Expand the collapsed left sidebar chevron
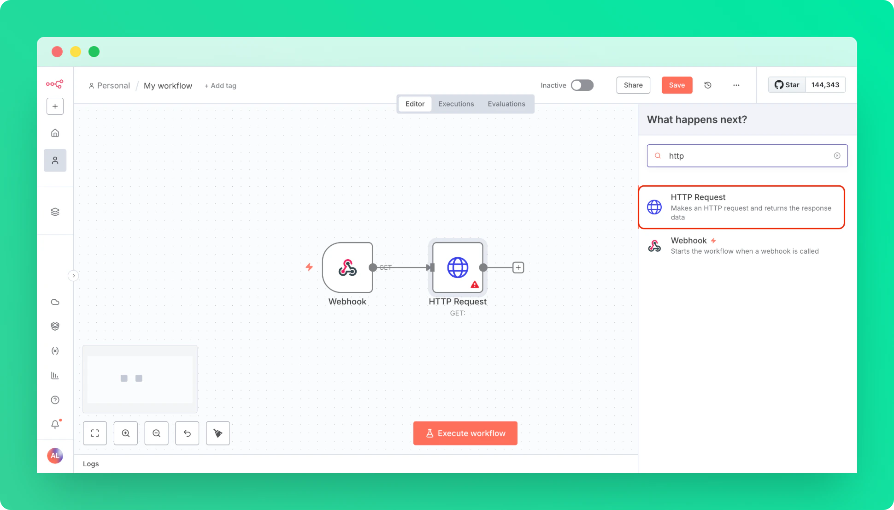This screenshot has height=510, width=894. (x=73, y=276)
